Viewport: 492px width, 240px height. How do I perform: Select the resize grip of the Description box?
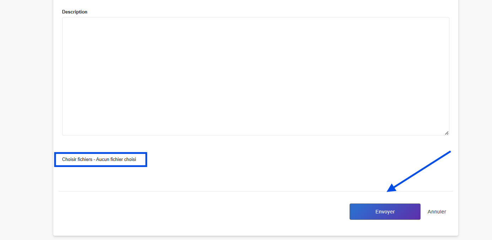pyautogui.click(x=447, y=133)
